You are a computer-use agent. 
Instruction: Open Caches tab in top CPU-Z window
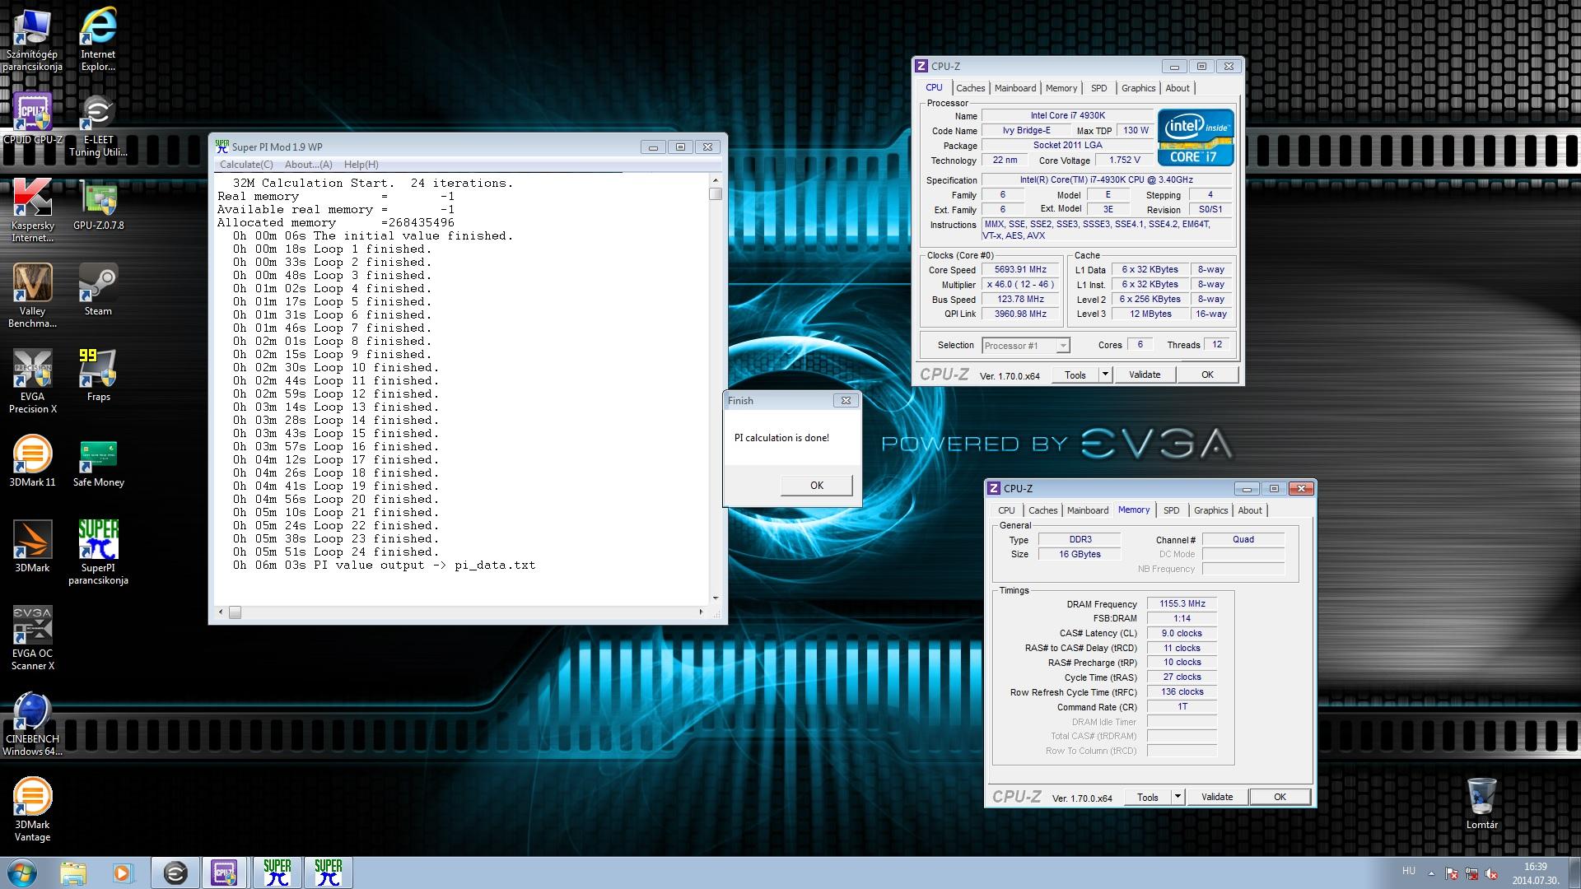pyautogui.click(x=970, y=88)
